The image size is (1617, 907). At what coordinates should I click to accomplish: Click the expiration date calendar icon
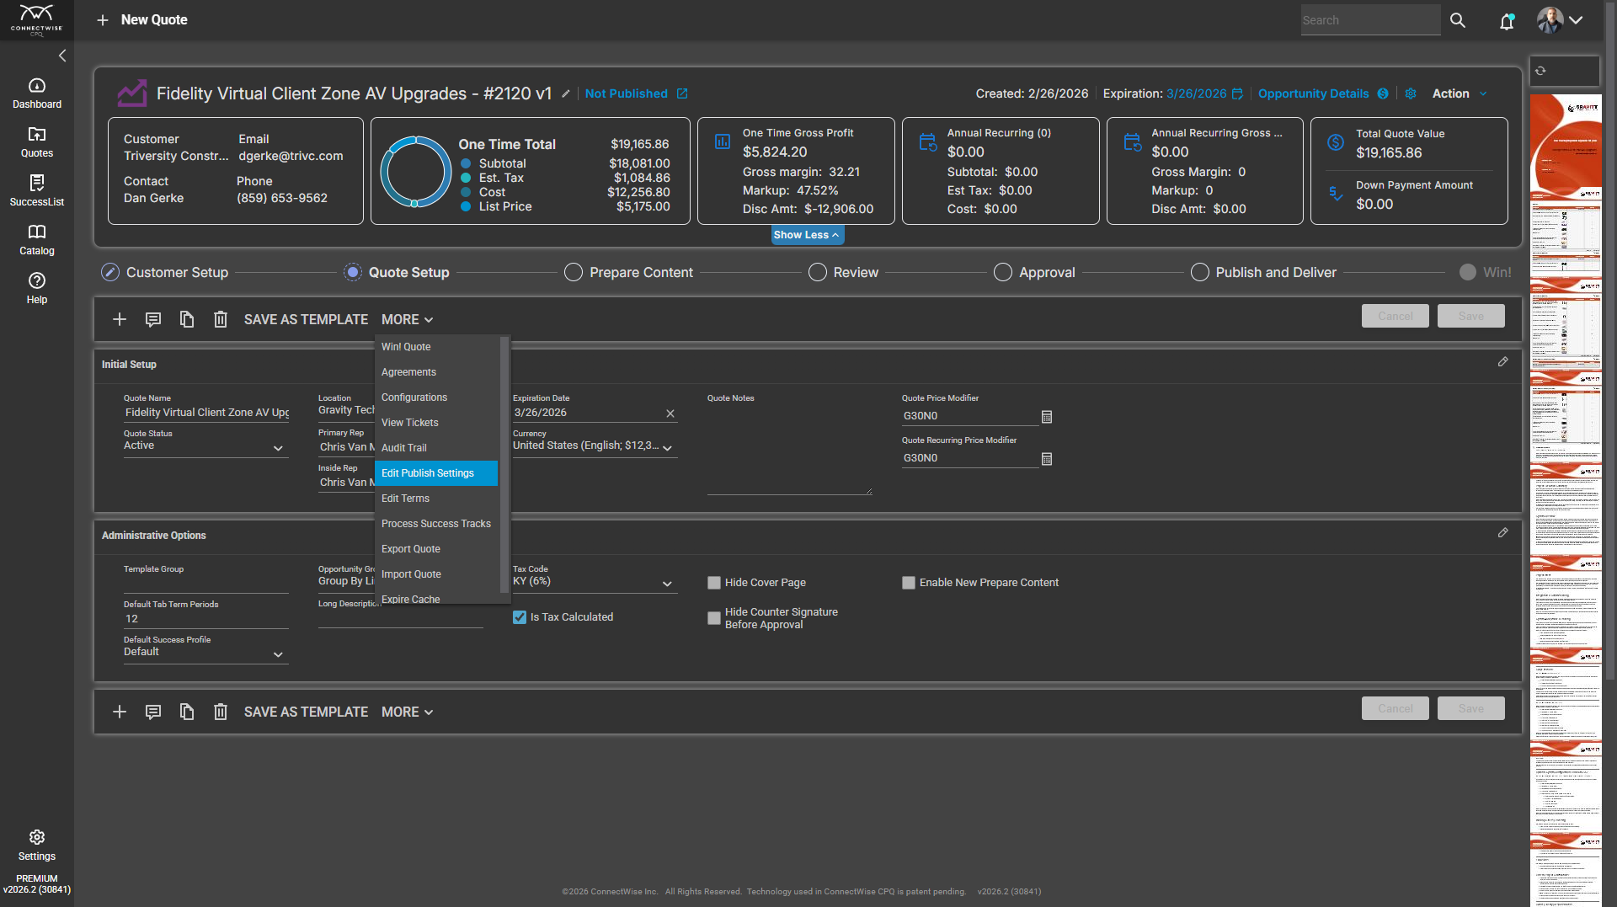click(x=1237, y=93)
